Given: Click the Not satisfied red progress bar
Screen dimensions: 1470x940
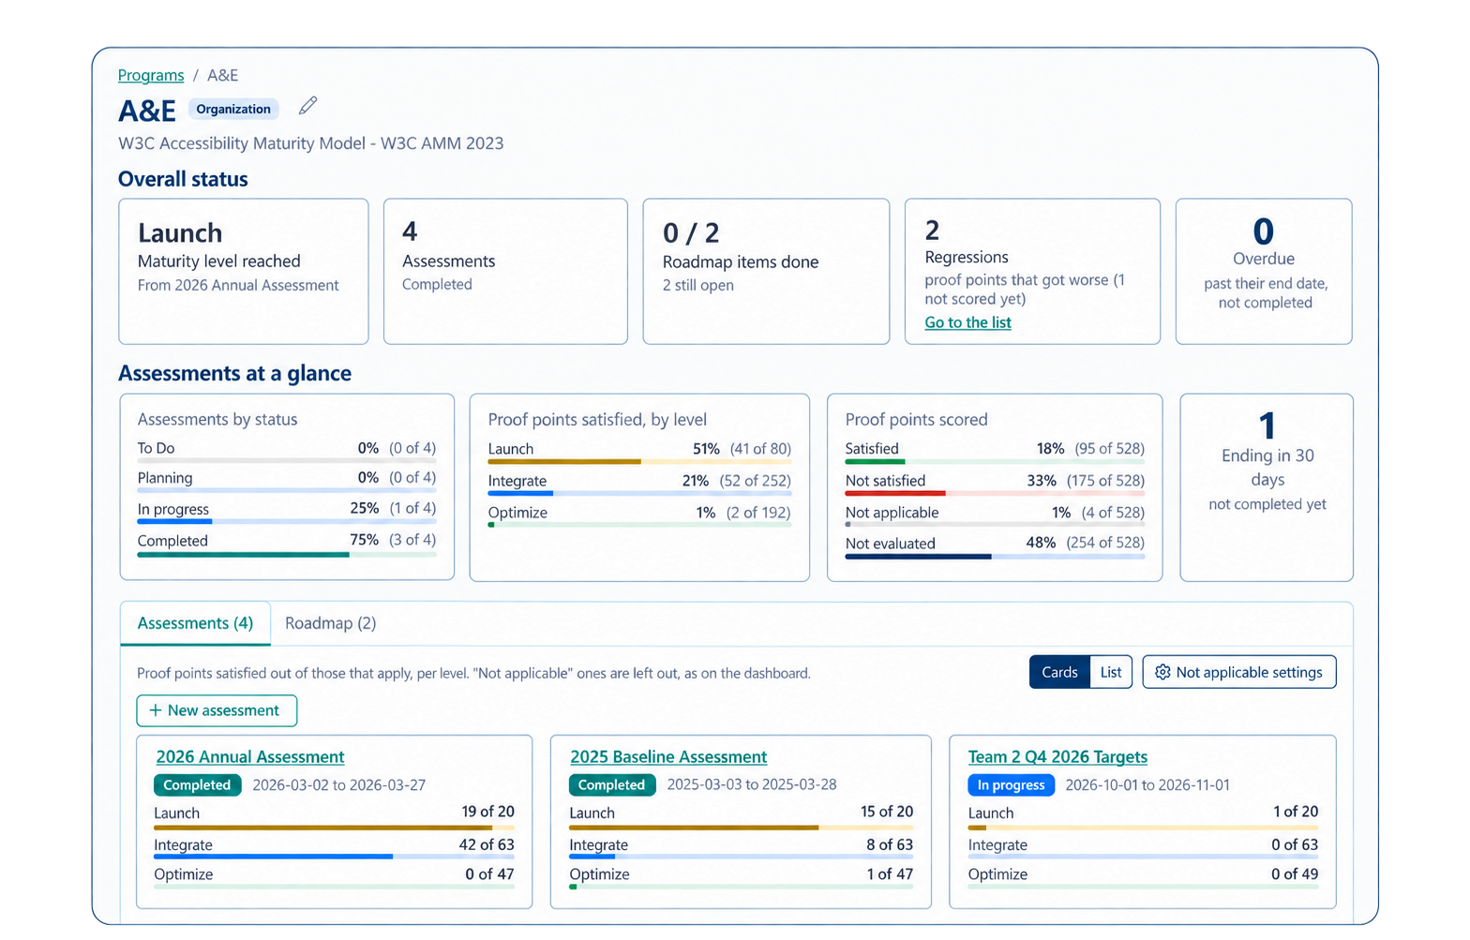Looking at the screenshot, I should (x=995, y=493).
